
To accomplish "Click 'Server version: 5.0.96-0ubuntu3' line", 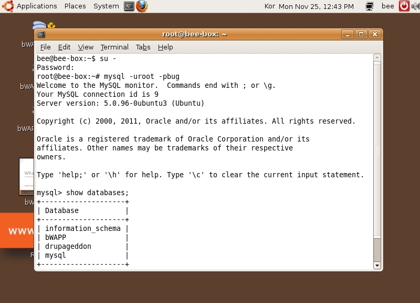I will [x=120, y=103].
